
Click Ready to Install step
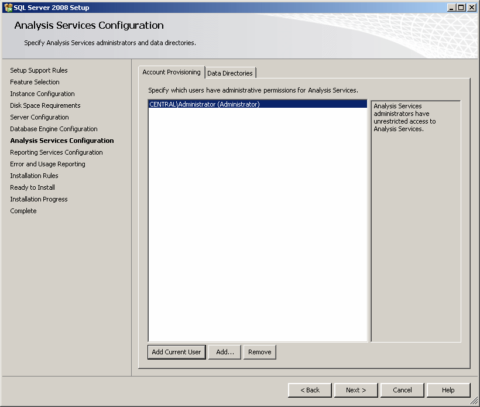33,187
